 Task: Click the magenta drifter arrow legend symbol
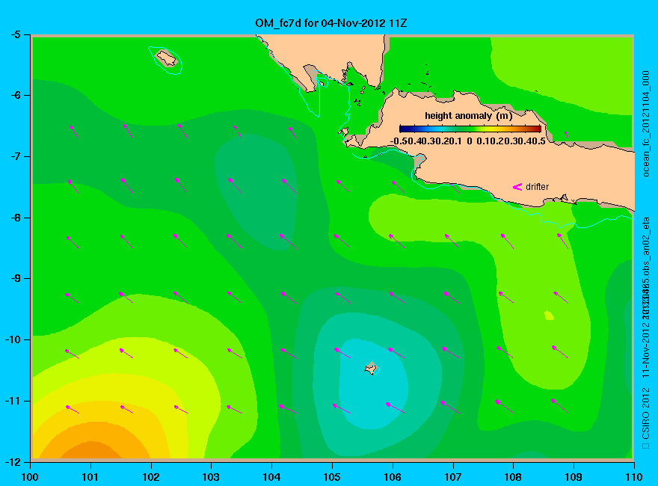tap(517, 187)
